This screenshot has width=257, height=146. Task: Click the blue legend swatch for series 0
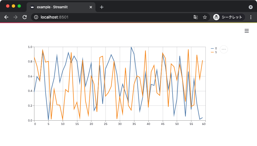212,48
